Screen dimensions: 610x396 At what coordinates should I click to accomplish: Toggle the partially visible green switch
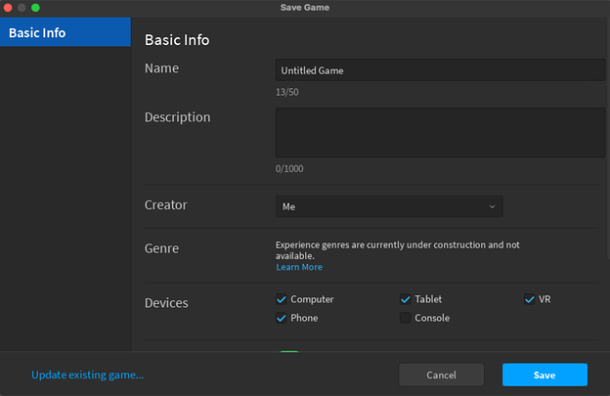click(288, 353)
